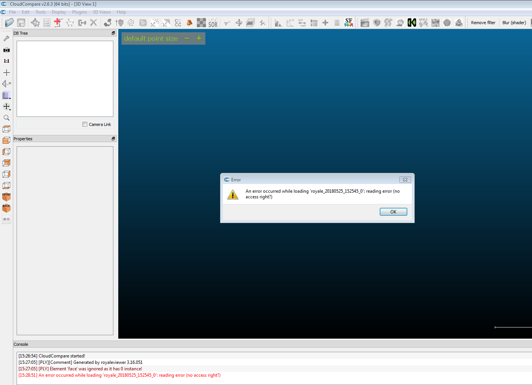Image resolution: width=532 pixels, height=385 pixels.
Task: Click the histogram bar chart icon
Action: coord(278,23)
